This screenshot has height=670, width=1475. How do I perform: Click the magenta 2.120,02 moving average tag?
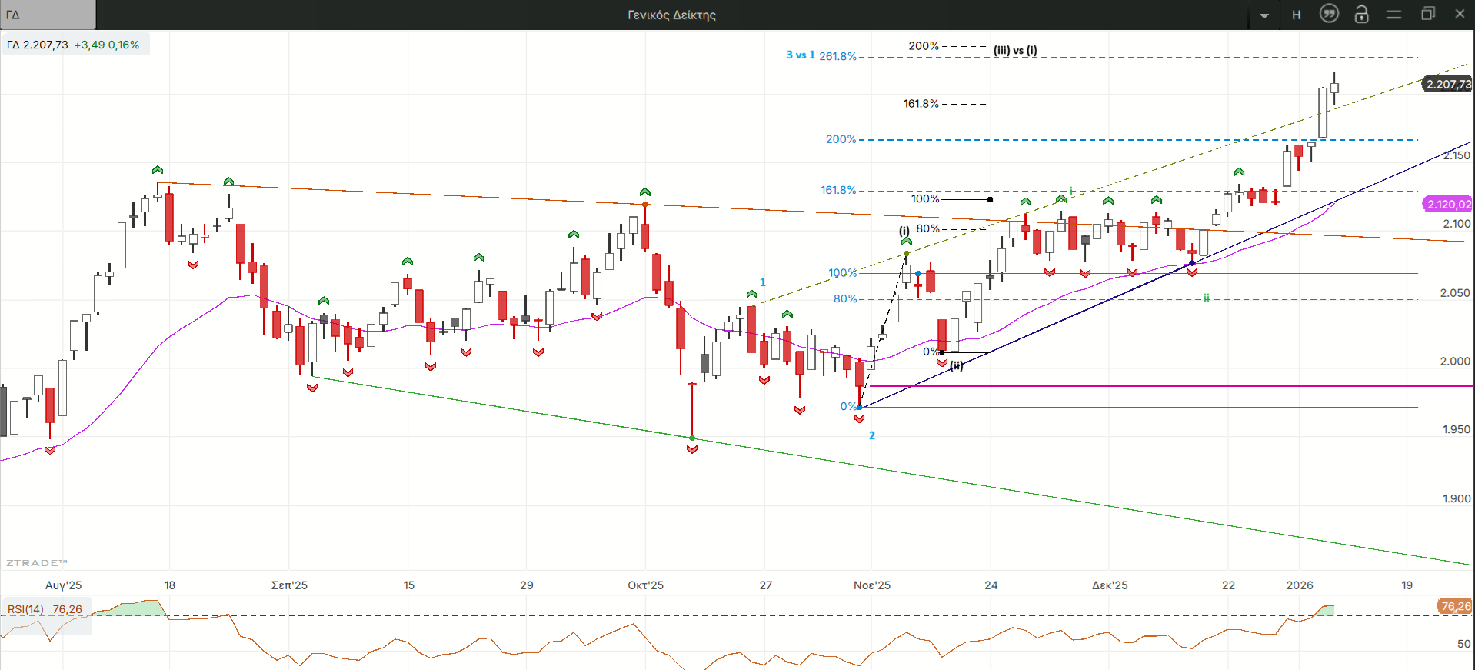coord(1448,204)
